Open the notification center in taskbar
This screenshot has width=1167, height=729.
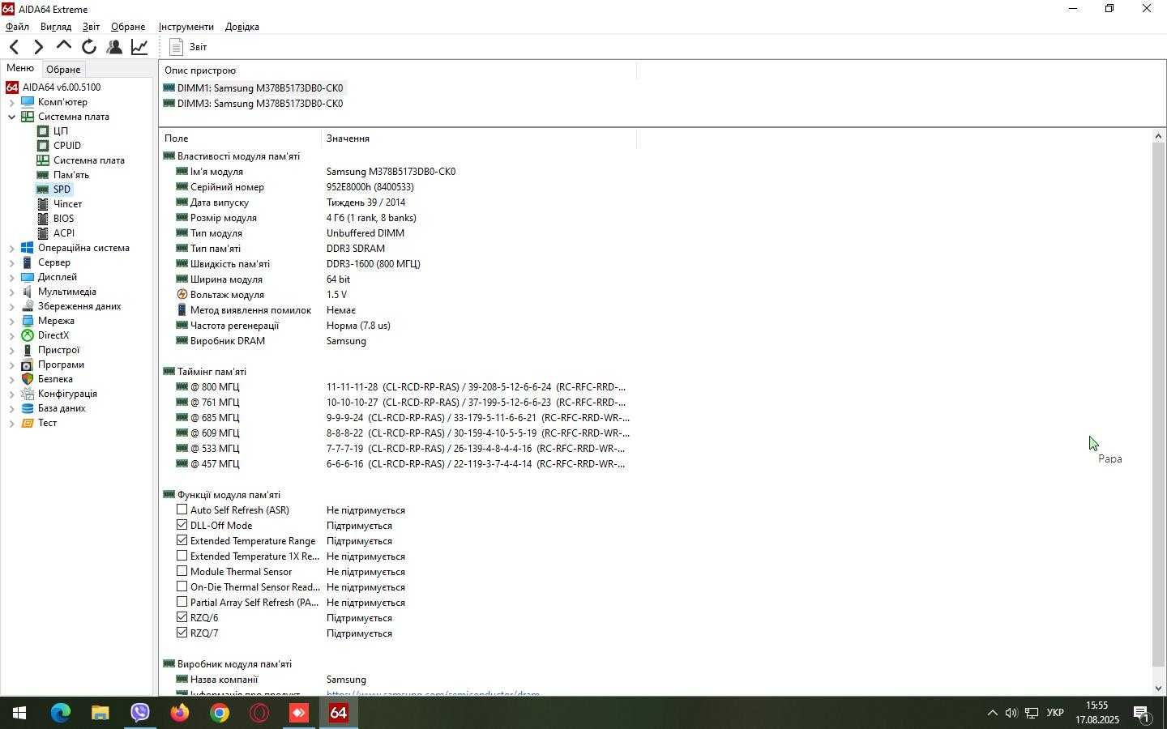[1143, 713]
